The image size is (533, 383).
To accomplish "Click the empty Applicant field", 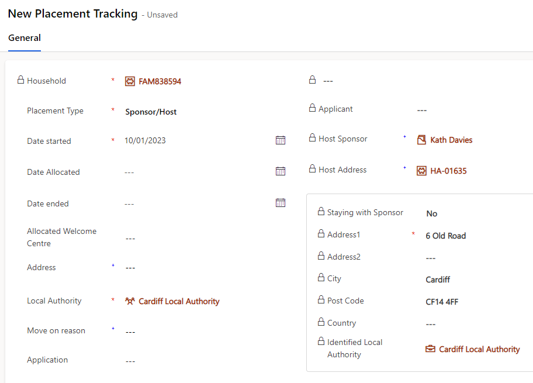I will pyautogui.click(x=422, y=109).
